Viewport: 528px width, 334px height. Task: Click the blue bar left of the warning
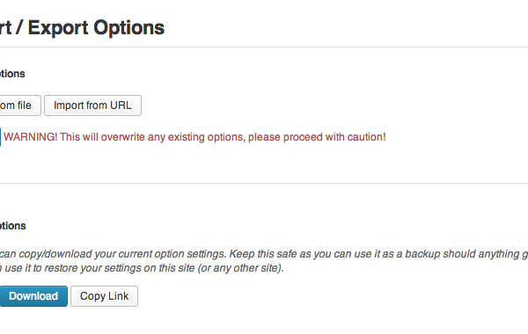coord(0,137)
